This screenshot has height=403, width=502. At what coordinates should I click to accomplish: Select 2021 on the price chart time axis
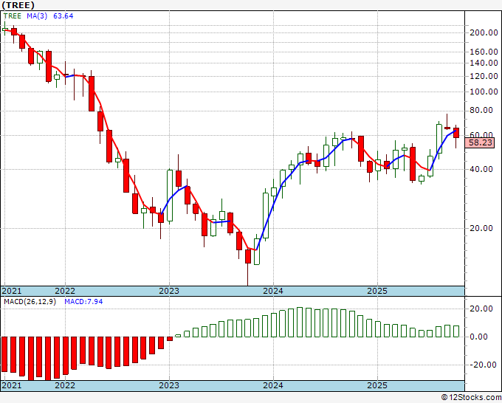tap(12, 291)
